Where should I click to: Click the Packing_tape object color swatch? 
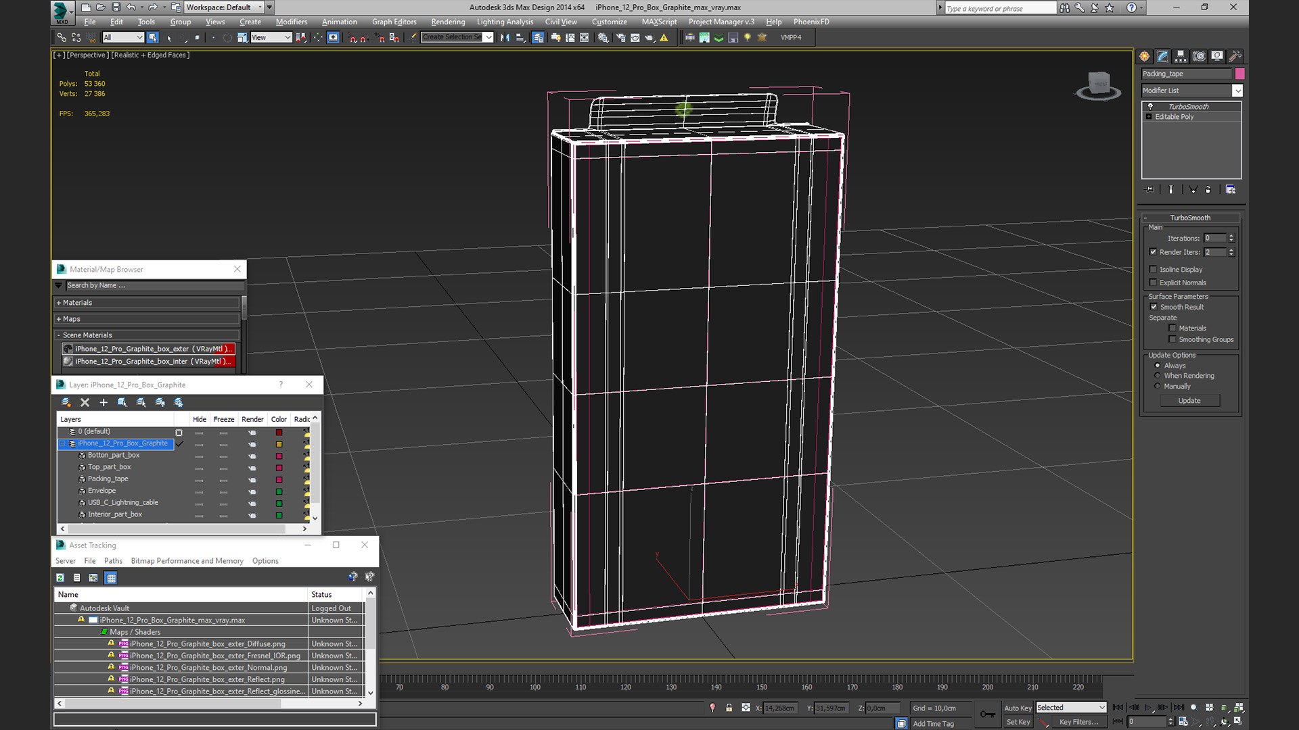pos(1239,74)
